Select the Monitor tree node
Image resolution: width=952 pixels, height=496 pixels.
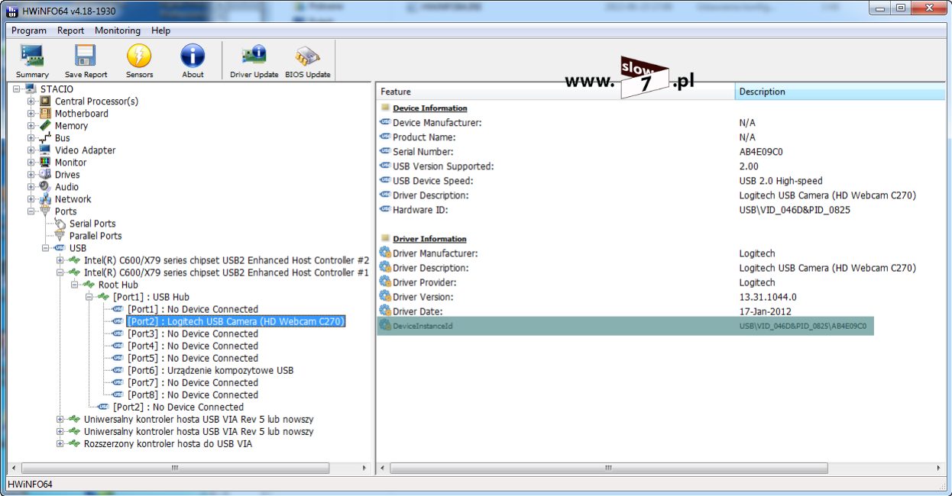tap(70, 163)
